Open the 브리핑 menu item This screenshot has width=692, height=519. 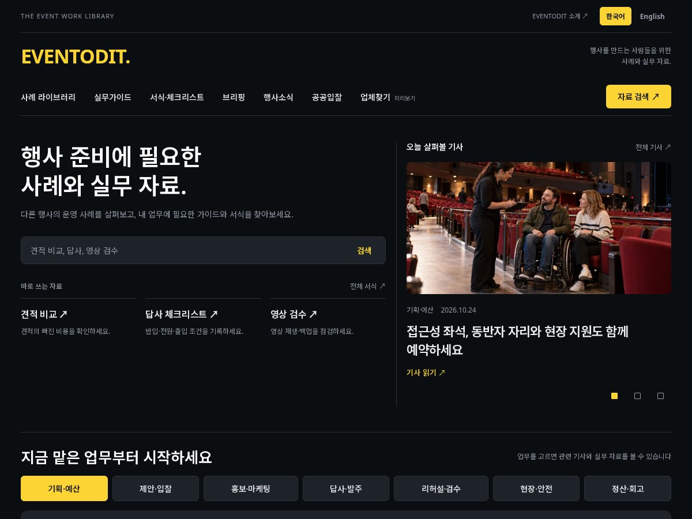click(234, 97)
